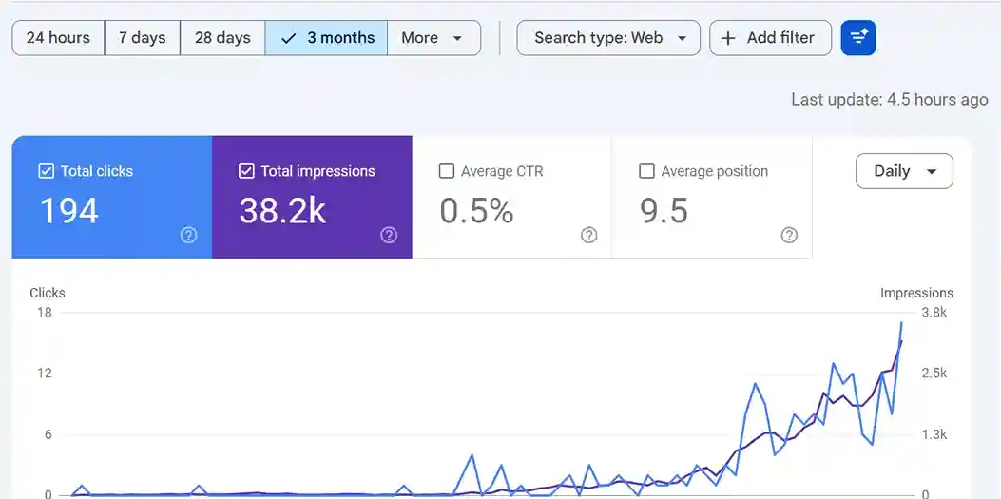Select the 24 hours date range

(58, 38)
